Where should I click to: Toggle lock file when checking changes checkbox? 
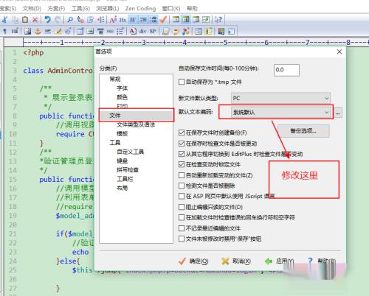(x=182, y=164)
